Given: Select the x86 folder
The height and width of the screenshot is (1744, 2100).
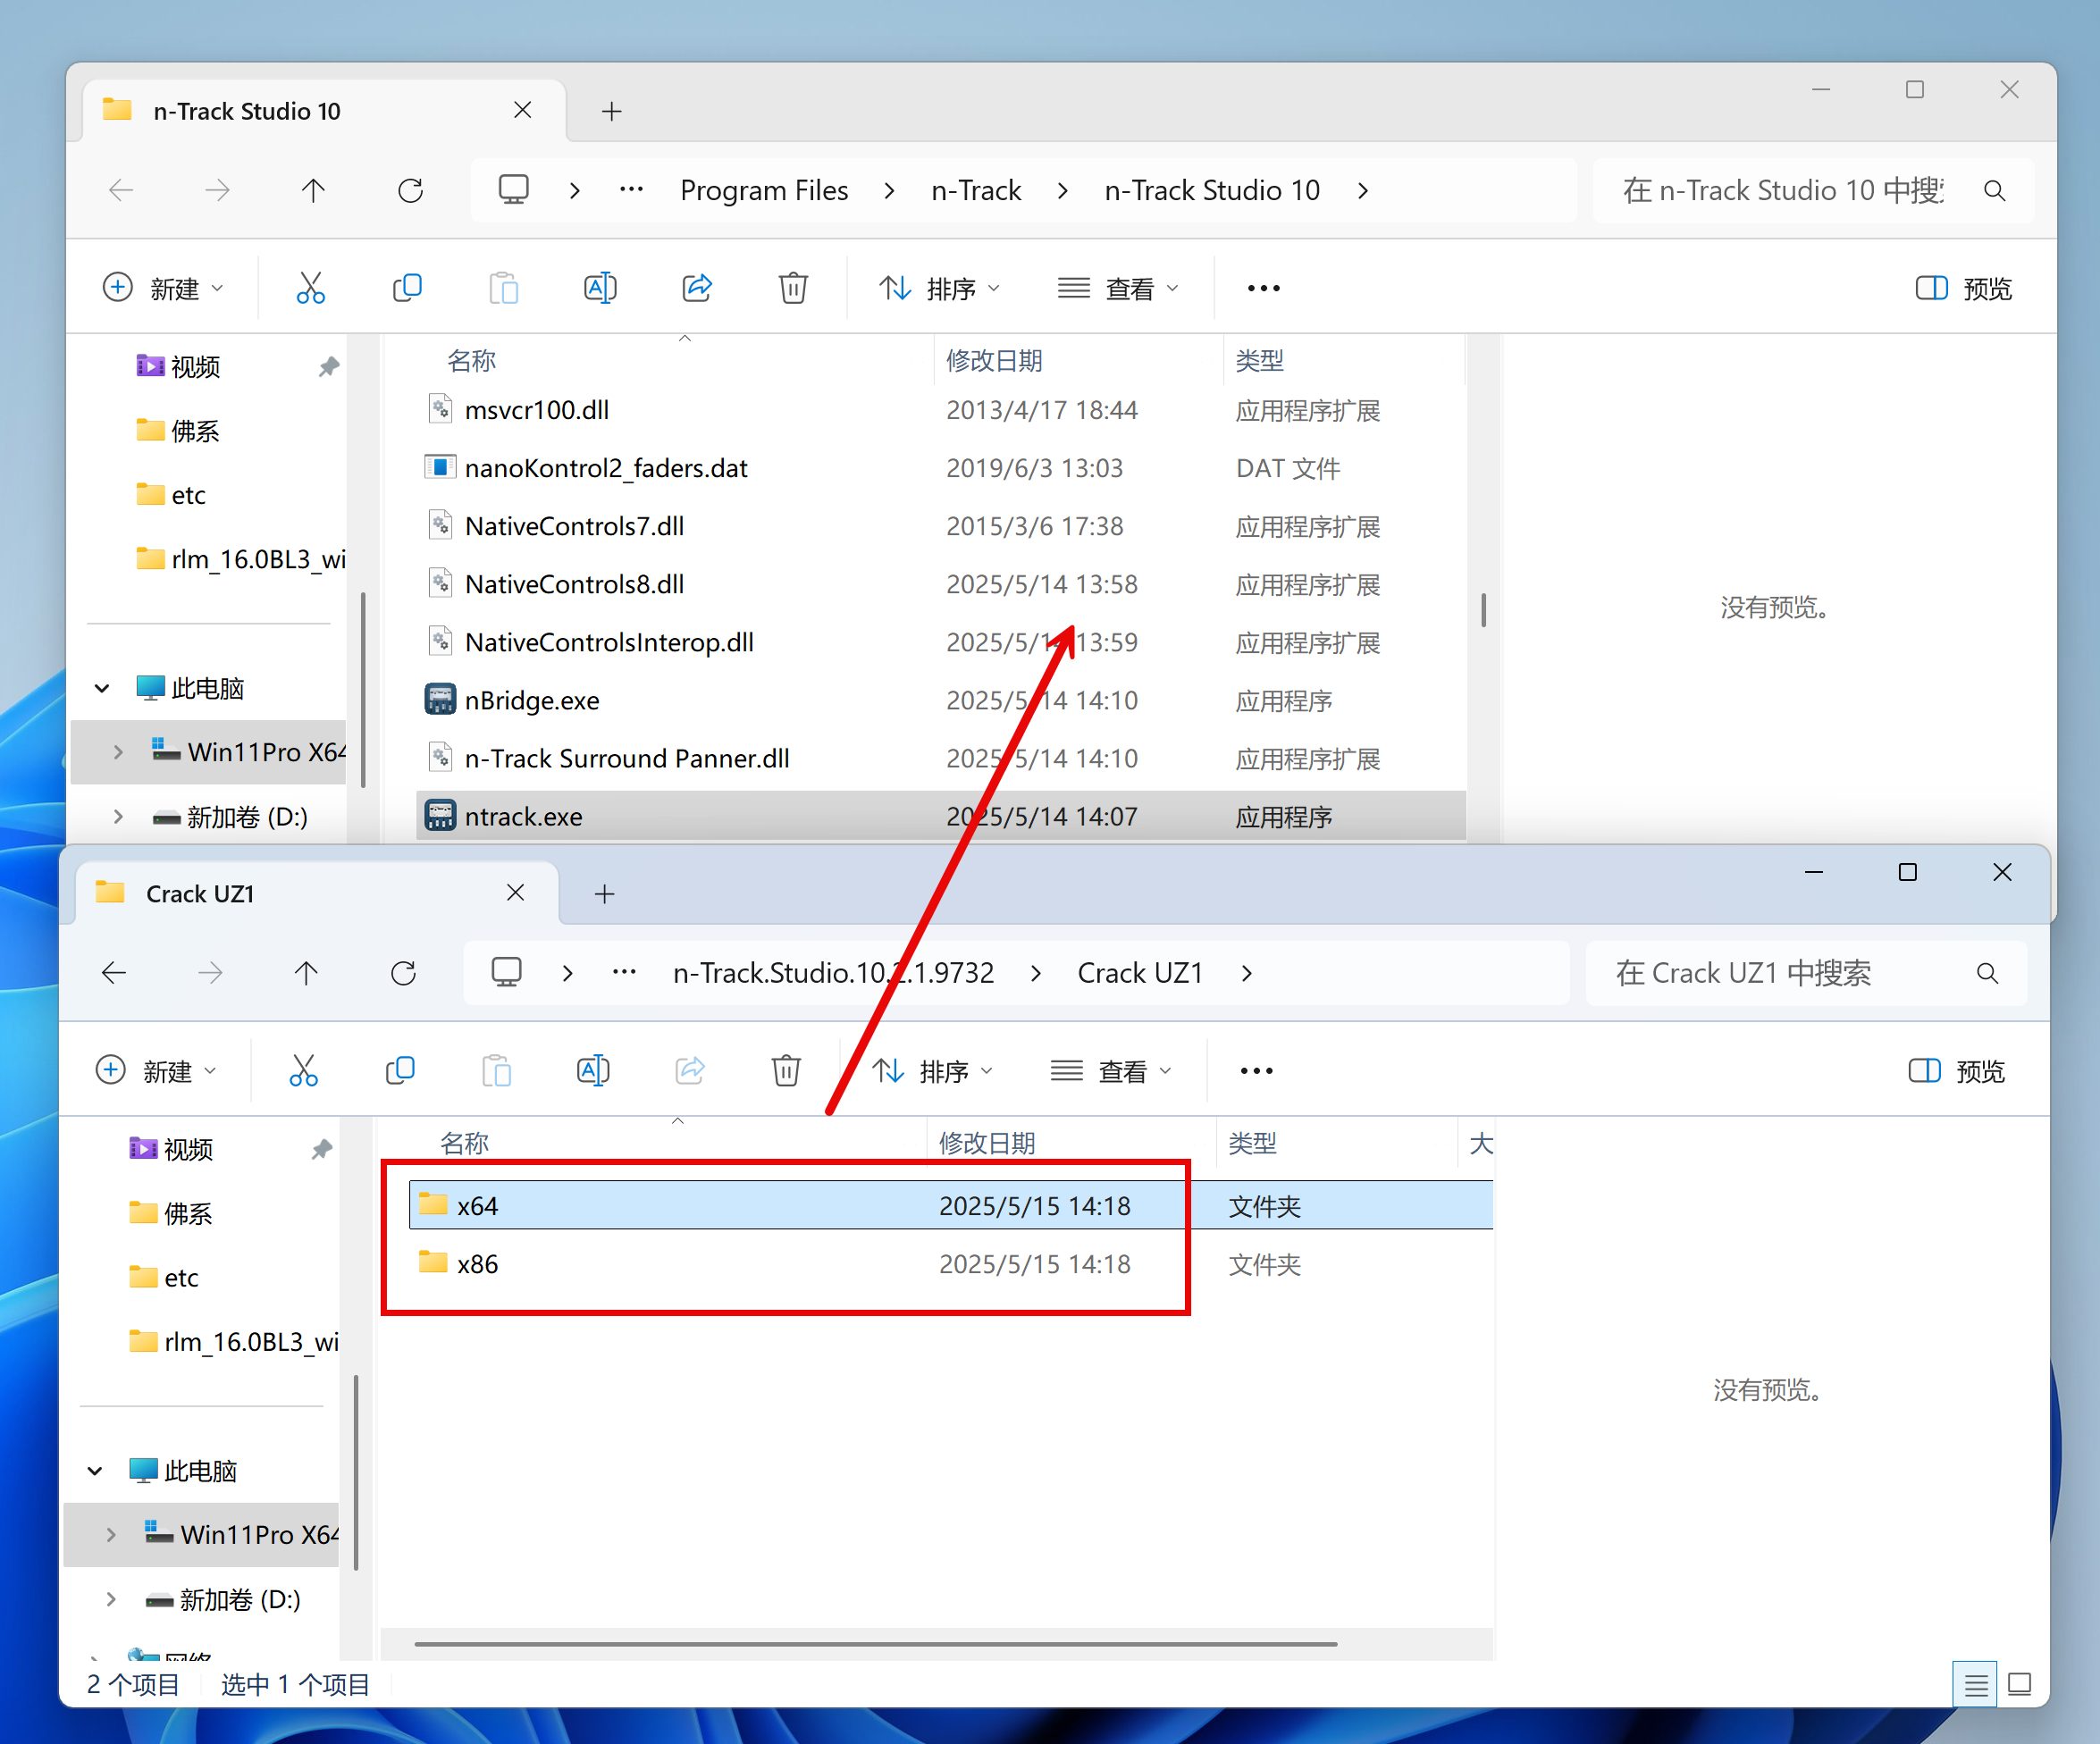Looking at the screenshot, I should tap(477, 1264).
